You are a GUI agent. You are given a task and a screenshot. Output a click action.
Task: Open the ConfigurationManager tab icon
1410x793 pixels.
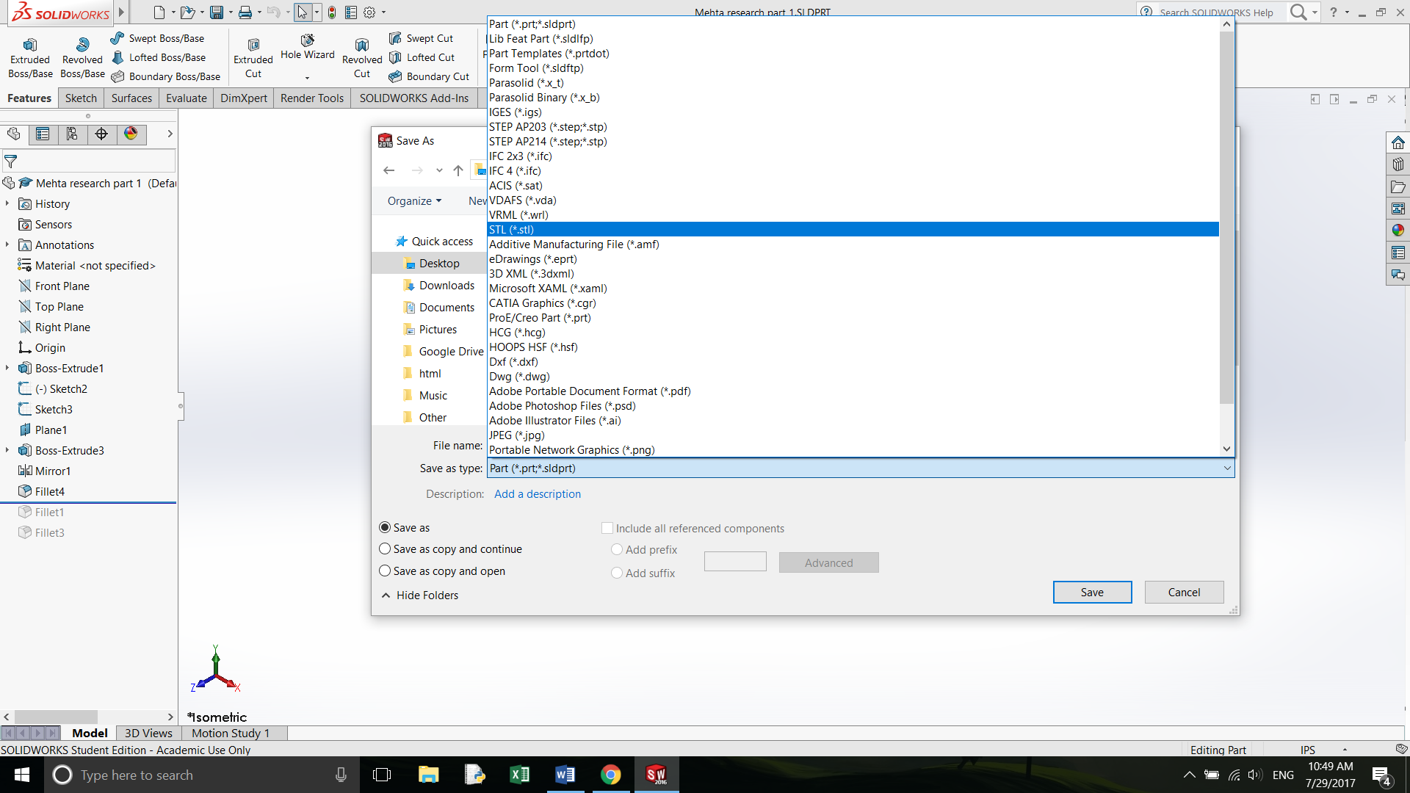pos(72,134)
